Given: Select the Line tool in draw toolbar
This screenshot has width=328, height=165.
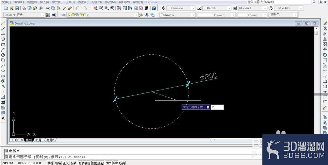Looking at the screenshot, I should pos(3,23).
